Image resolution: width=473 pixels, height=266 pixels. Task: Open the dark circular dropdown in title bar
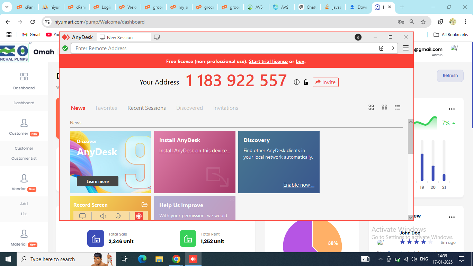point(358,37)
